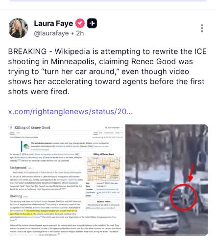Viewport: 216px width, 245px height.
Task: Click the red circle marking in photo
Action: (x=184, y=197)
